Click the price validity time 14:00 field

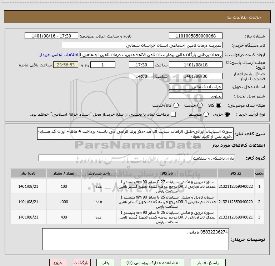coord(141,76)
